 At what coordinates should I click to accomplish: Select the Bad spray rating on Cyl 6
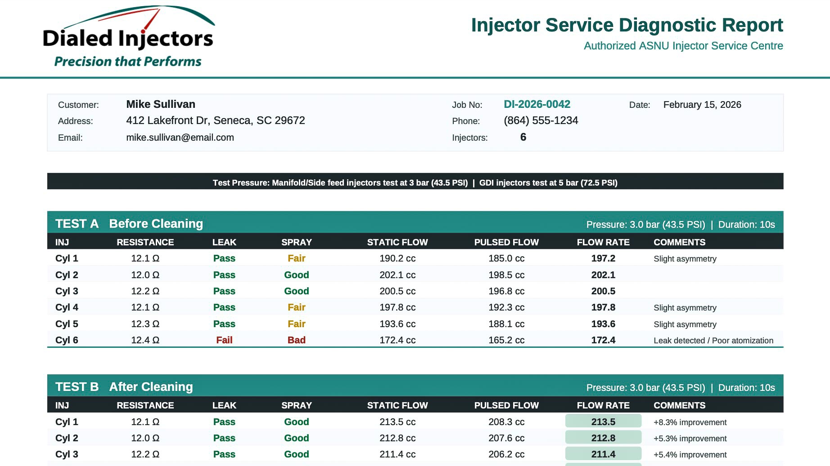pos(296,340)
